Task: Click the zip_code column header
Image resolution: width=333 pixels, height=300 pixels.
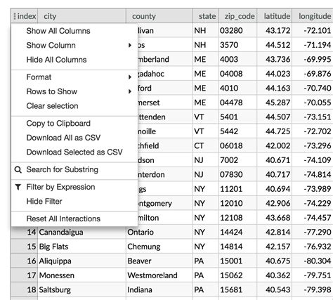Action: tap(237, 16)
